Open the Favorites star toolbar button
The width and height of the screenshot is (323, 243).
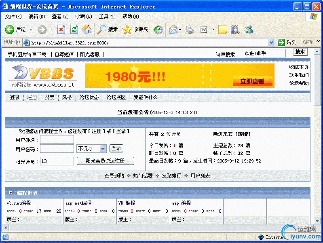tap(135, 30)
